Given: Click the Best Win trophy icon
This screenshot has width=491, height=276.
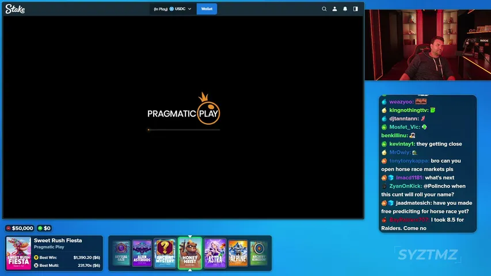Looking at the screenshot, I should [x=36, y=257].
